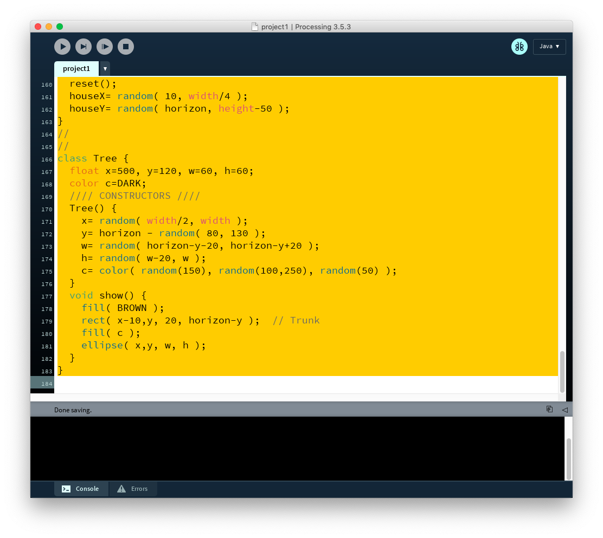Toggle the butterfly Debugger button
This screenshot has width=603, height=538.
(x=519, y=47)
